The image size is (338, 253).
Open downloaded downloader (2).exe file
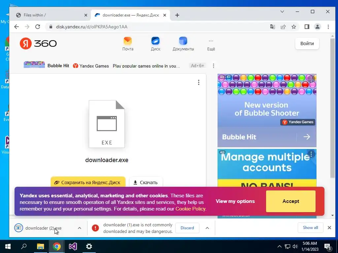pyautogui.click(x=43, y=228)
